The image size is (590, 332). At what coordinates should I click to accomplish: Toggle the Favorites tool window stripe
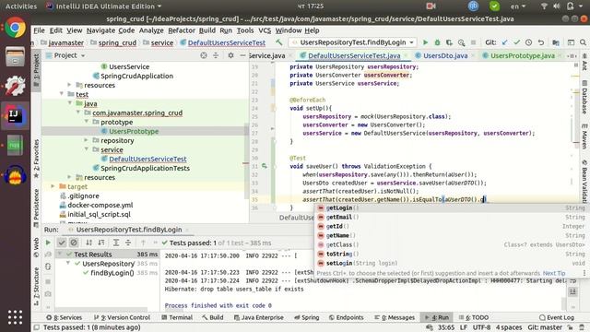click(x=36, y=159)
